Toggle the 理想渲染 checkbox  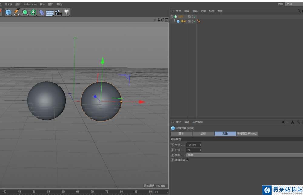point(188,160)
